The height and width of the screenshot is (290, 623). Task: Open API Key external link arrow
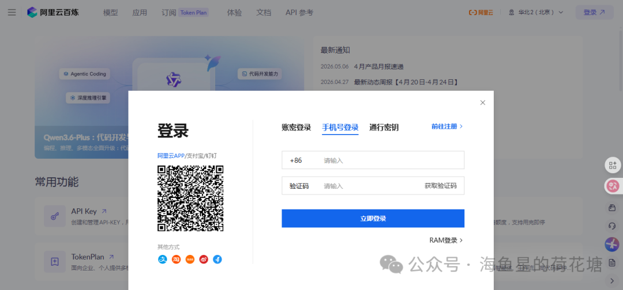(x=104, y=212)
